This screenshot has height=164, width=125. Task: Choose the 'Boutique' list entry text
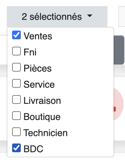coord(42,117)
